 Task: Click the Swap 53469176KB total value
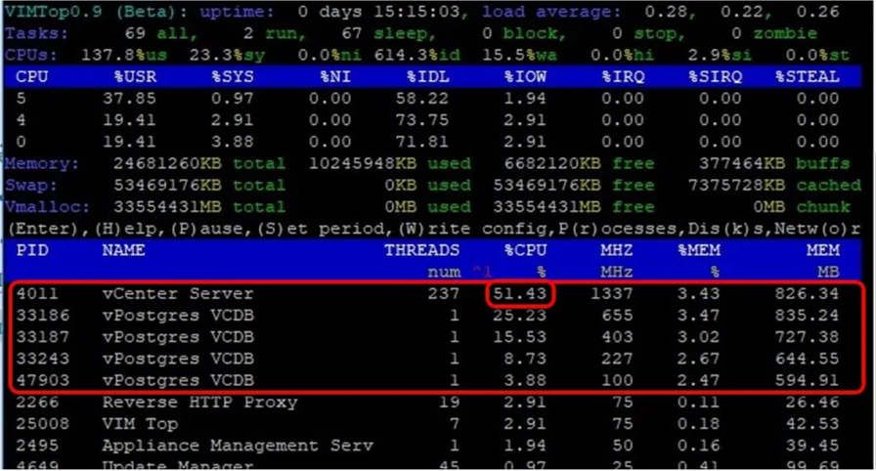(x=167, y=186)
